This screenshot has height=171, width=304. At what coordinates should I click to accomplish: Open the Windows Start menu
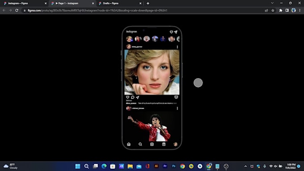coord(78,166)
